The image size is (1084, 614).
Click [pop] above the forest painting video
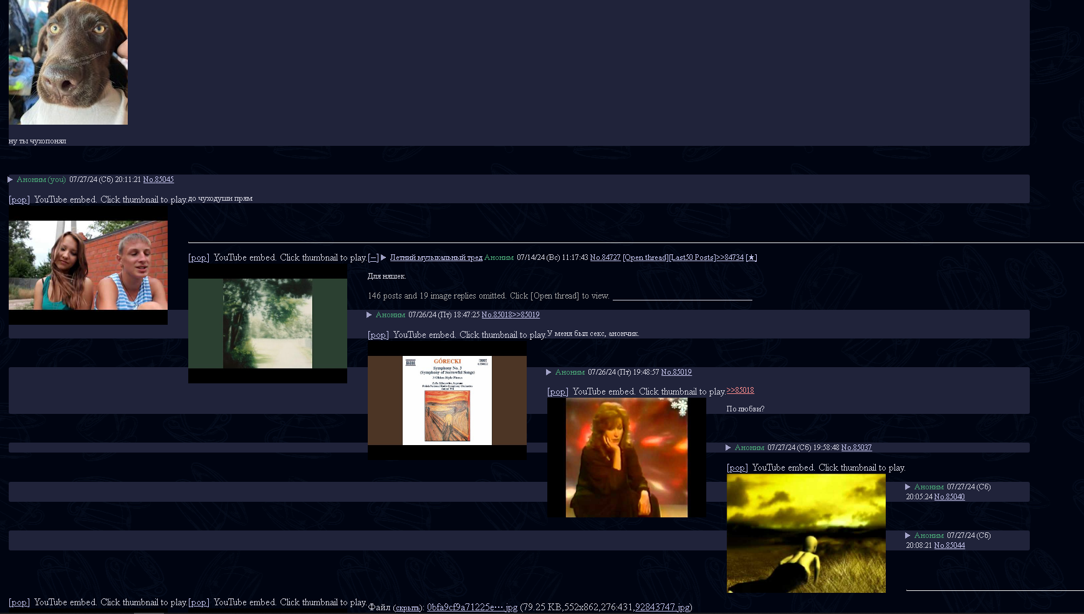click(x=199, y=257)
